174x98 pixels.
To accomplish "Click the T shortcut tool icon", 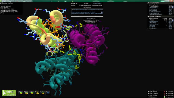I will coord(32,93).
